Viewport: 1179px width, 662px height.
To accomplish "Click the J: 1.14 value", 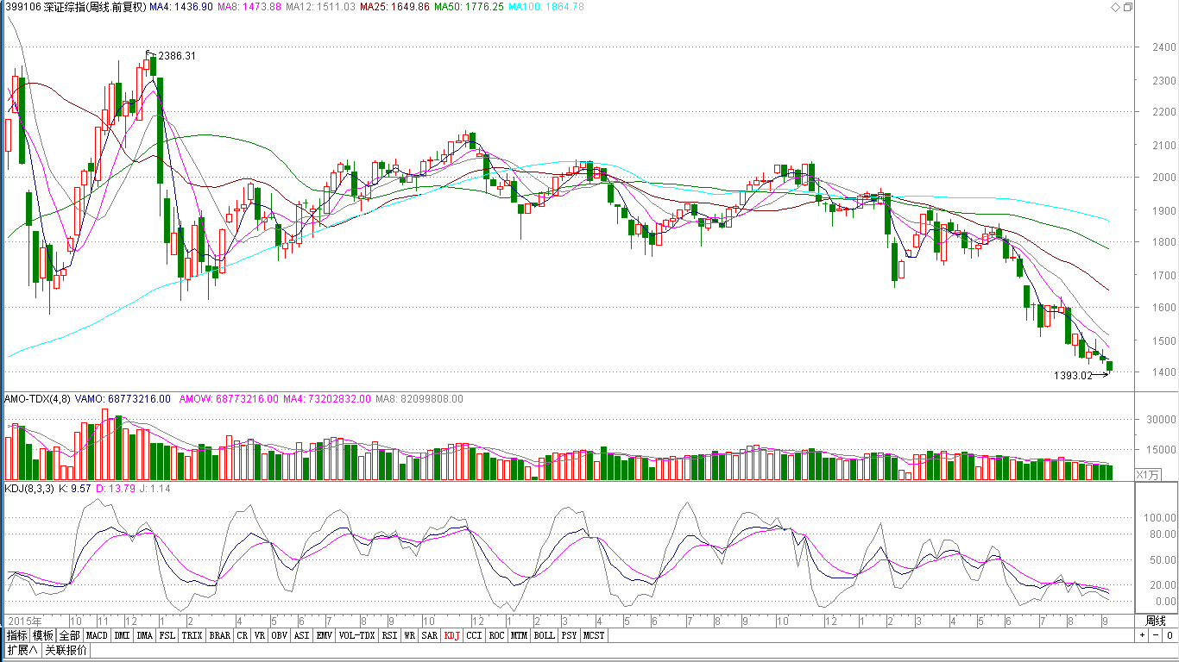I will click(155, 488).
